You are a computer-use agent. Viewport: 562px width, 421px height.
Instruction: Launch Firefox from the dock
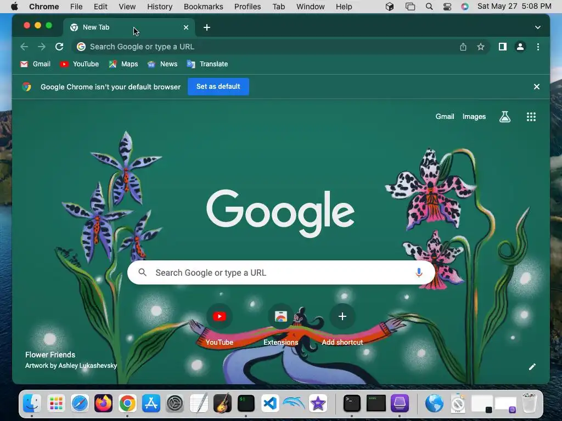click(104, 403)
